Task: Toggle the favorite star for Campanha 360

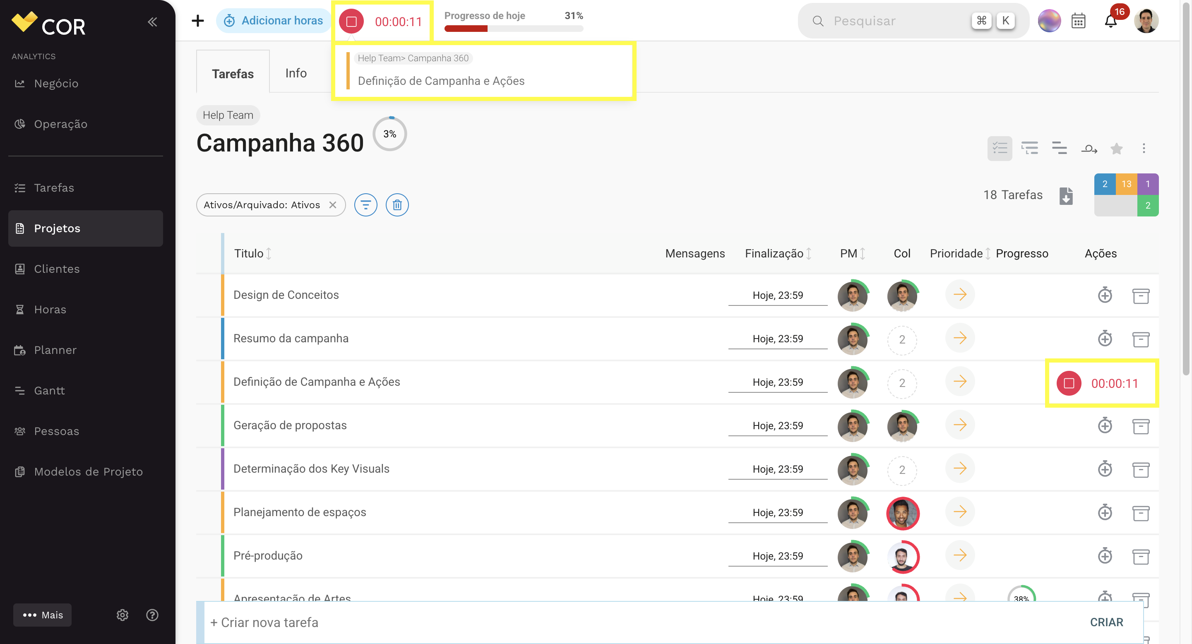Action: click(1117, 149)
